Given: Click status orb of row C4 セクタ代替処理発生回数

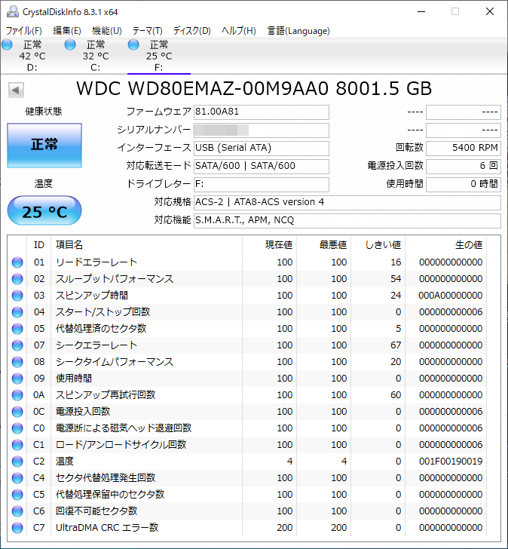Looking at the screenshot, I should tap(17, 478).
